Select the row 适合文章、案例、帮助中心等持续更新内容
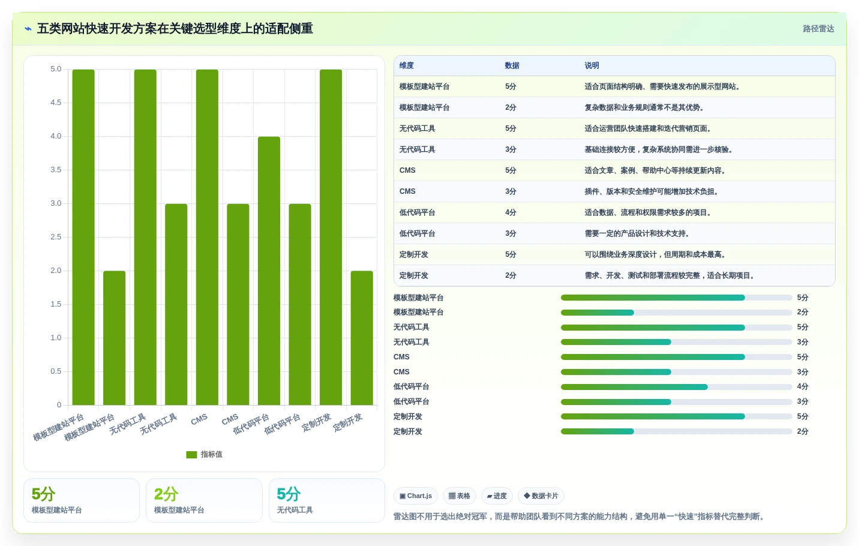This screenshot has width=859, height=546. 614,170
